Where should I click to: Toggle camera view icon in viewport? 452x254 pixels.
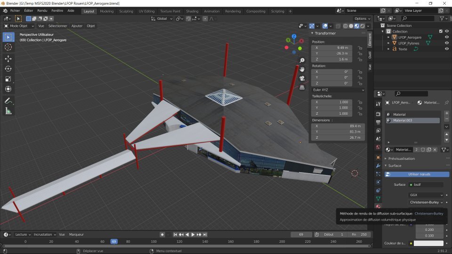pyautogui.click(x=302, y=78)
